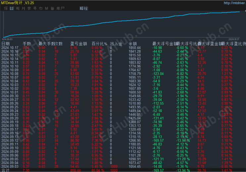Viewport: 246px width, 172px height.
Task: Switch to the 综 summary tab
Action: click(x=6, y=8)
